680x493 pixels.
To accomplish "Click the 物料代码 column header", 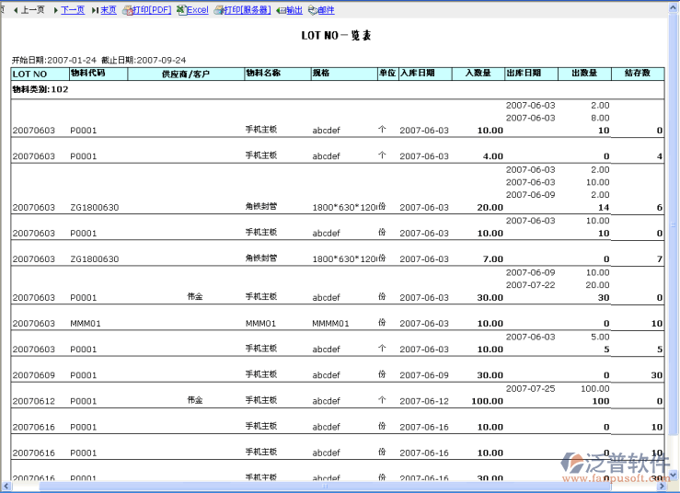I will coord(88,73).
